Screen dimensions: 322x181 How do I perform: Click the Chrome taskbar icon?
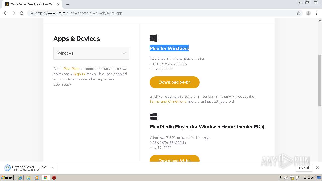(x=46, y=178)
